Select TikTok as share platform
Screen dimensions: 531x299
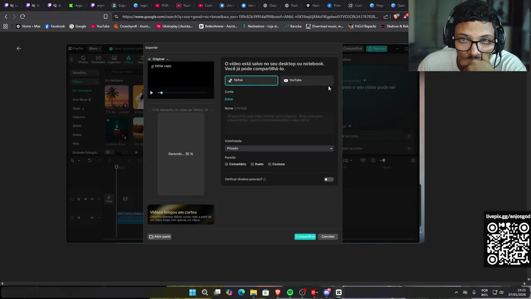[x=251, y=80]
